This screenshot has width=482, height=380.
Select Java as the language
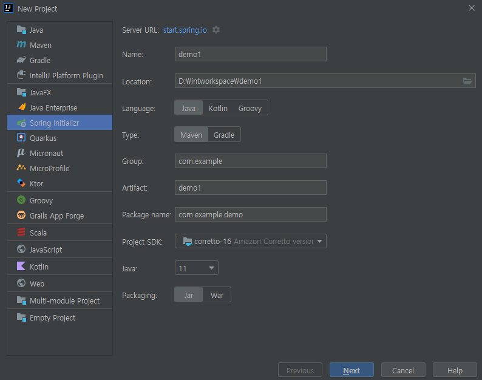(188, 108)
